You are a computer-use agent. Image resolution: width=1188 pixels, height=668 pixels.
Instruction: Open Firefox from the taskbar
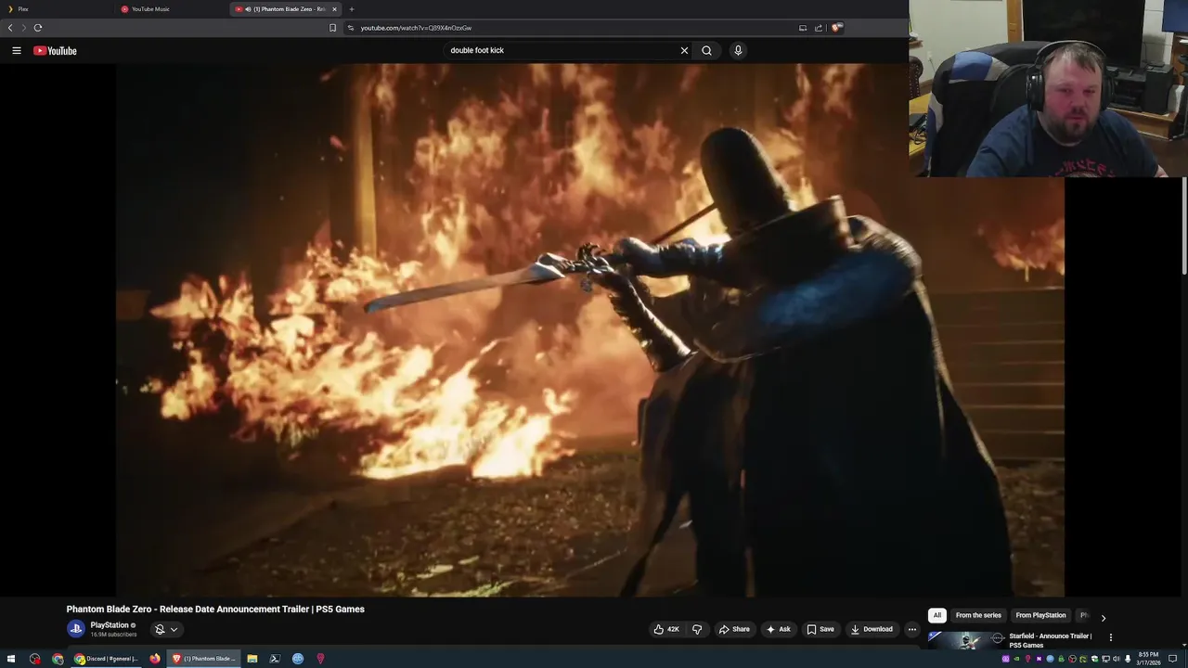point(155,659)
